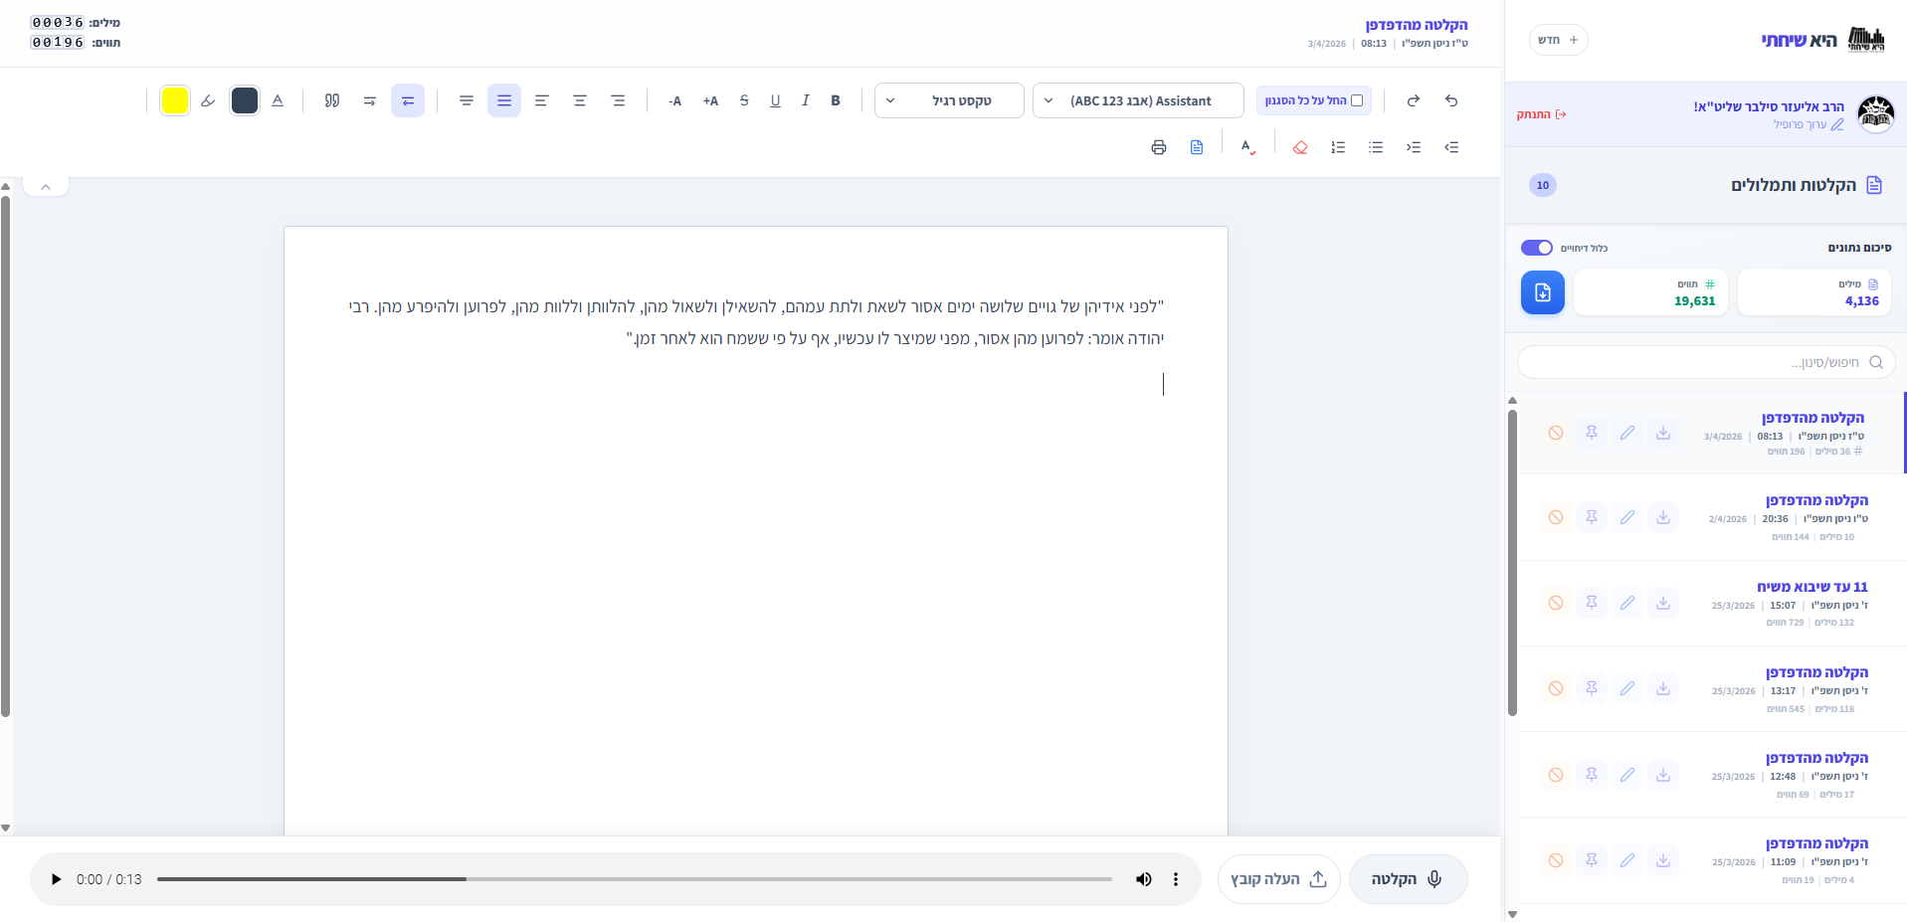Viewport: 1907px width, 922px height.
Task: Click the 'העלה קובץ' upload button
Action: (x=1278, y=879)
